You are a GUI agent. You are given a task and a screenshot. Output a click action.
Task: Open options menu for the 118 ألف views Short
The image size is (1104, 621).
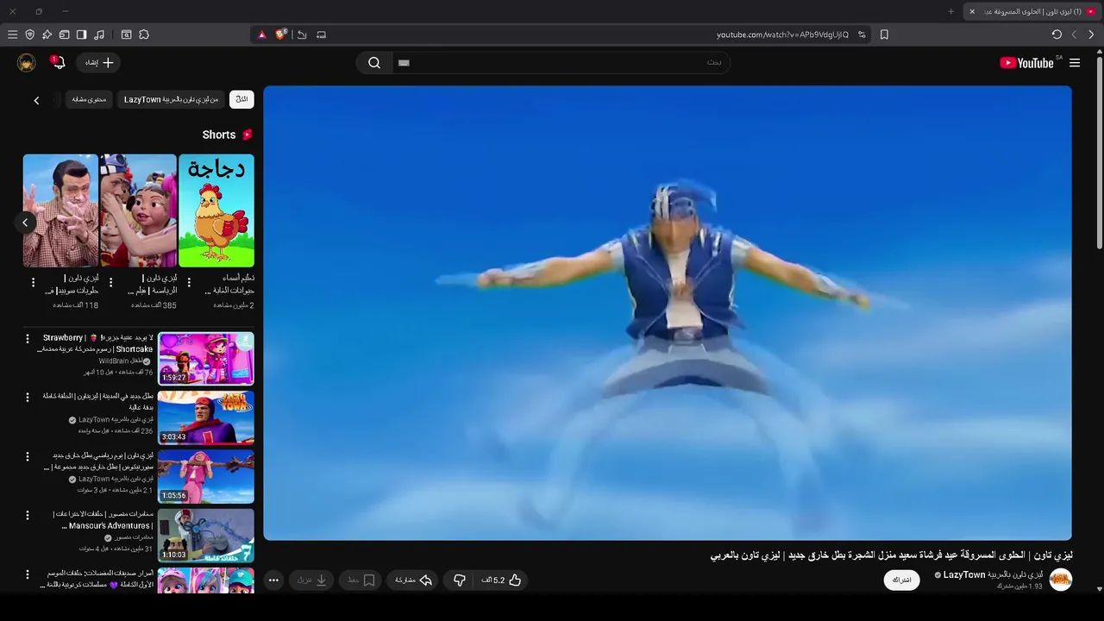pyautogui.click(x=33, y=283)
